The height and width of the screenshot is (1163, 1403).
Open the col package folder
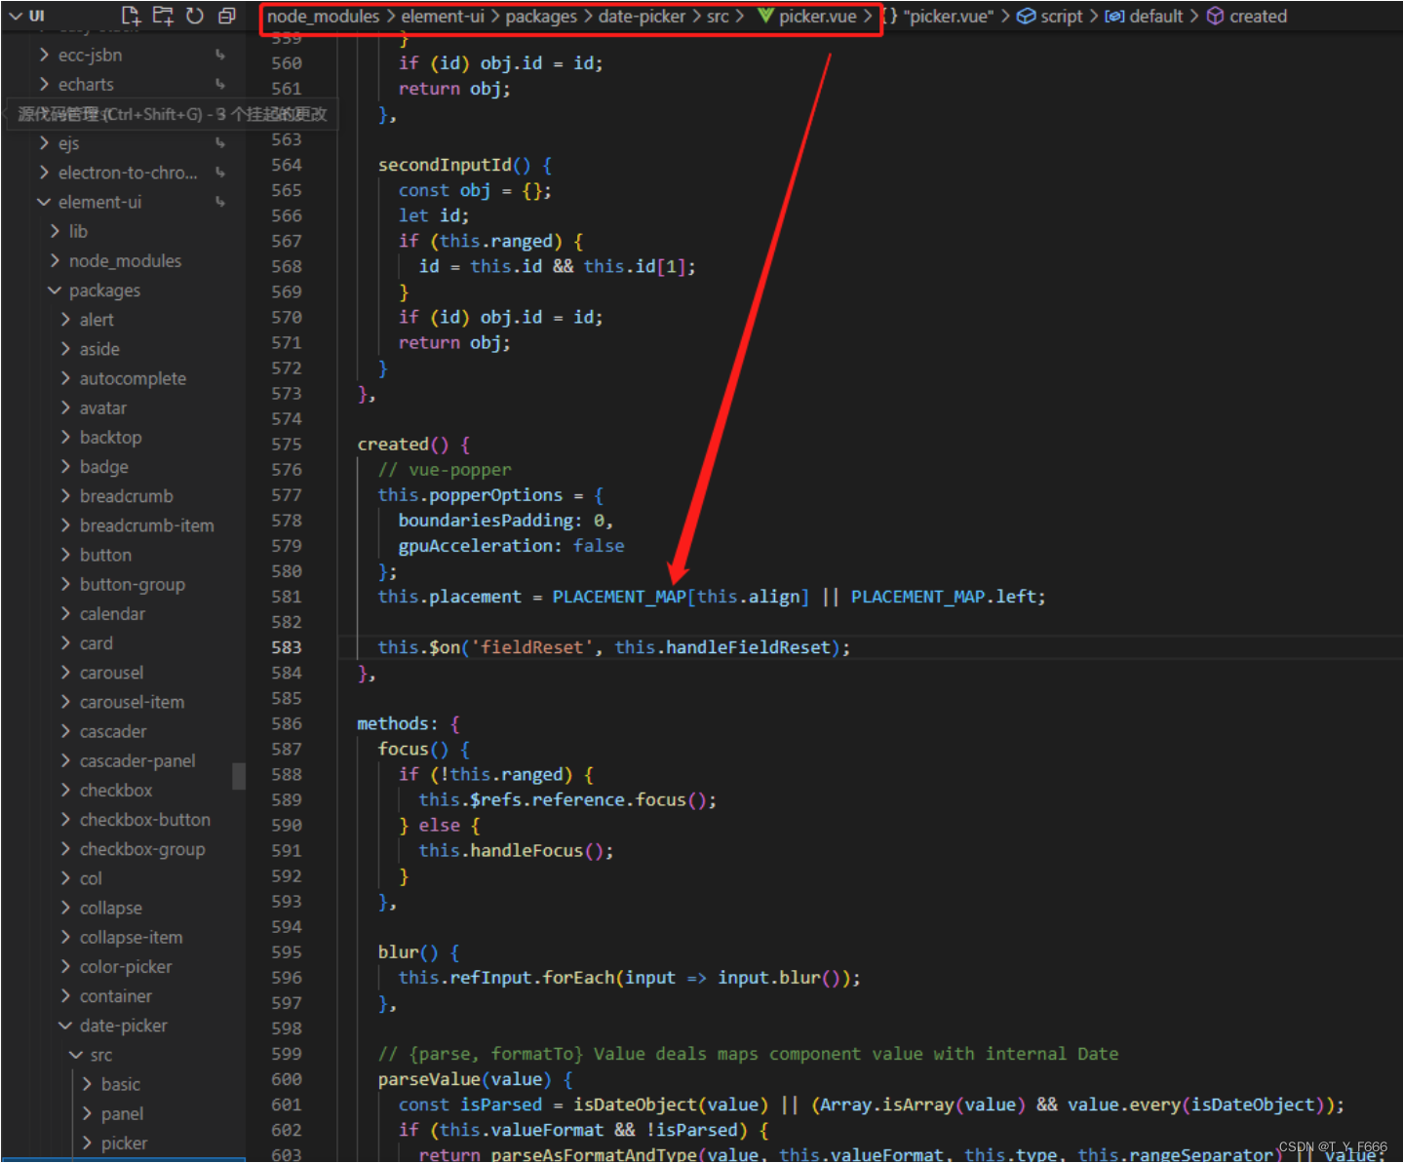91,879
